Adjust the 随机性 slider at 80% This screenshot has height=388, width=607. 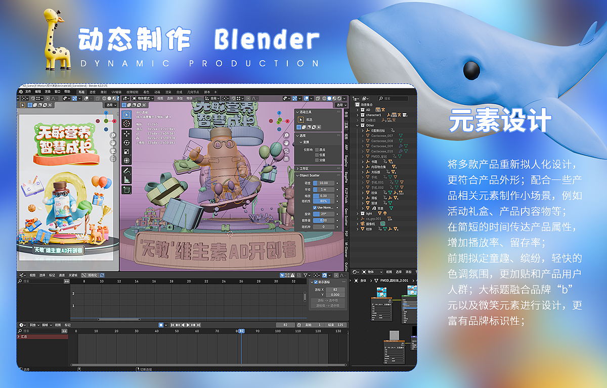(324, 201)
